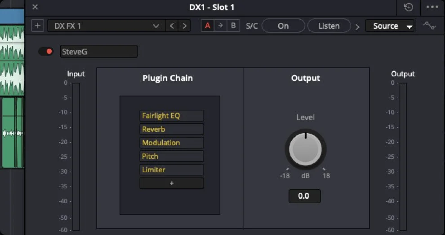445x235 pixels.
Task: Toggle the sidechain On button
Action: click(283, 26)
